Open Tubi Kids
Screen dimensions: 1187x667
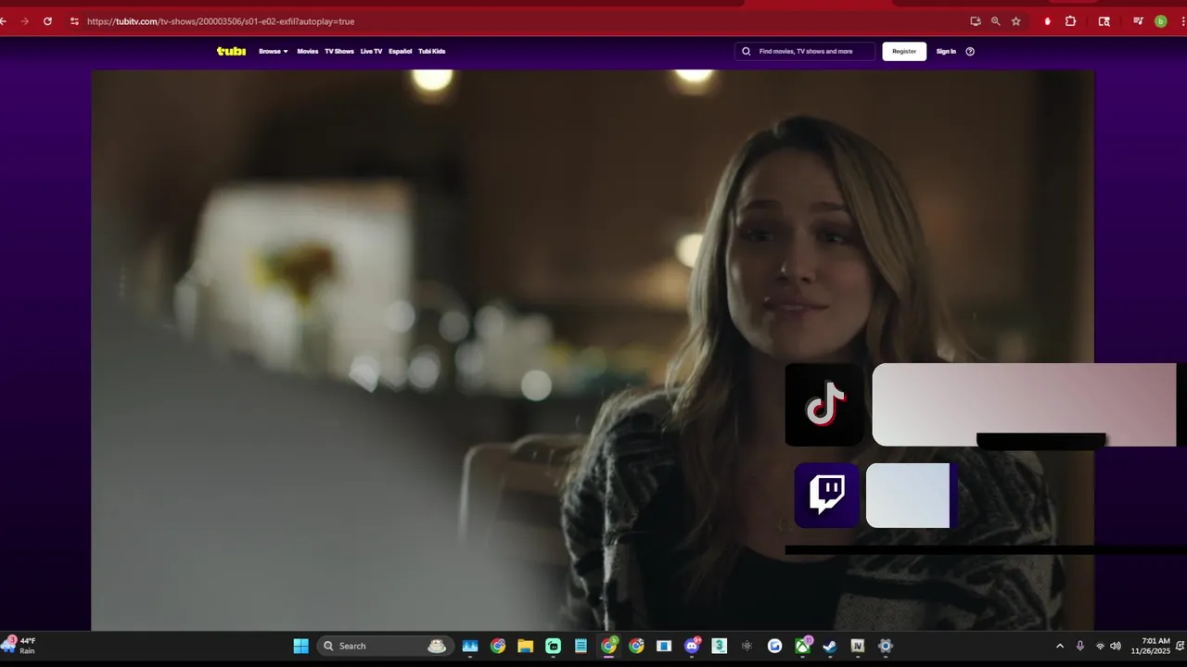click(431, 51)
